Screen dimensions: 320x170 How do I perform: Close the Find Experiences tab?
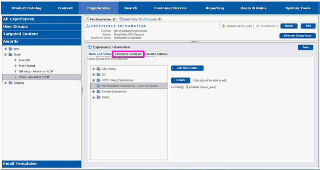coord(114,20)
